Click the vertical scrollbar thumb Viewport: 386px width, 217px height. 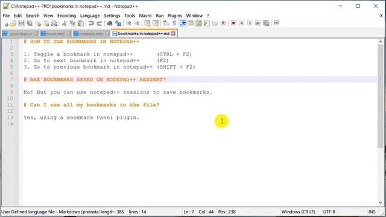pyautogui.click(x=381, y=96)
